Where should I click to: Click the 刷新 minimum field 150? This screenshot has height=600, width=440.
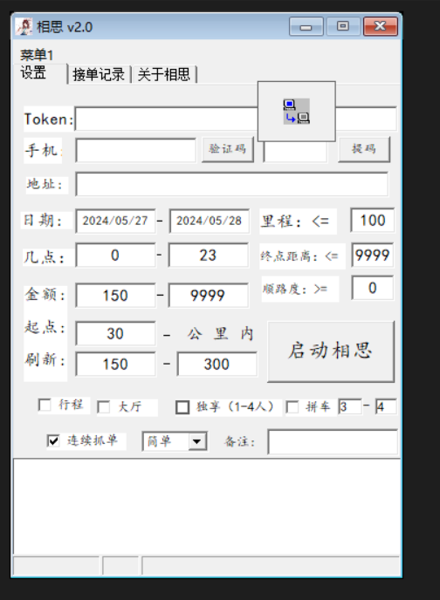point(115,364)
